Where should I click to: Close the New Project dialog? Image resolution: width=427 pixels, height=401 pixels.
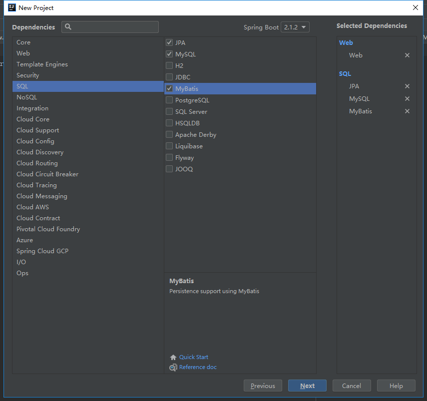pos(416,7)
